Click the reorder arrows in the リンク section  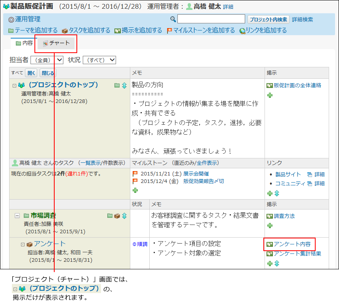point(277,193)
